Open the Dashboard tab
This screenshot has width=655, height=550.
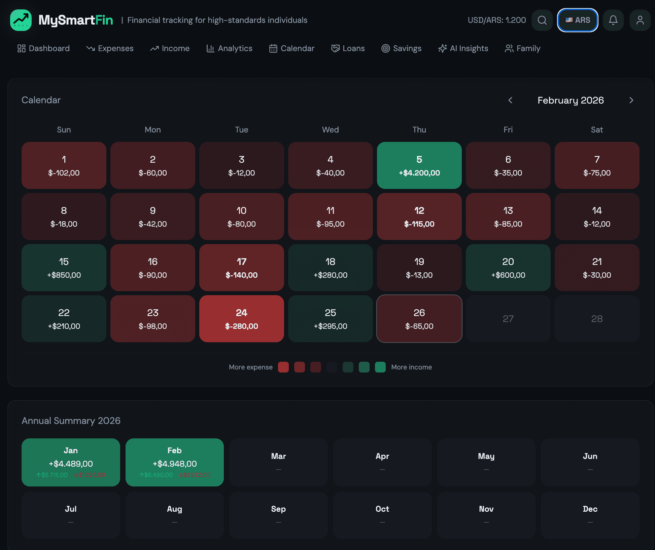click(43, 48)
